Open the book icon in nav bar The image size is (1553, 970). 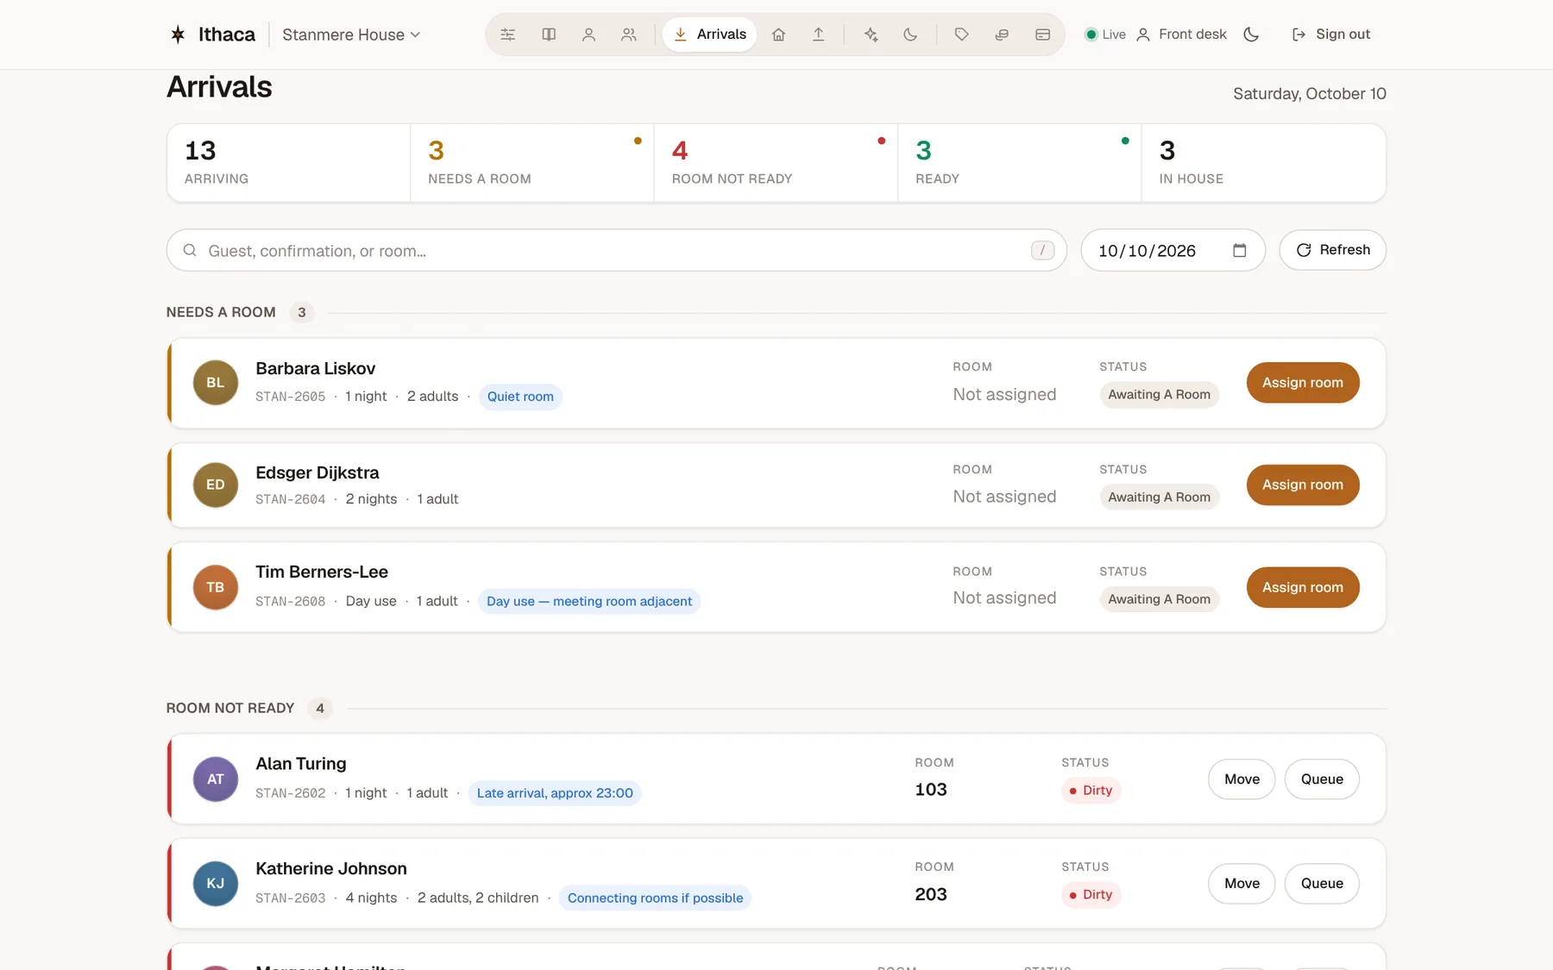coord(549,34)
